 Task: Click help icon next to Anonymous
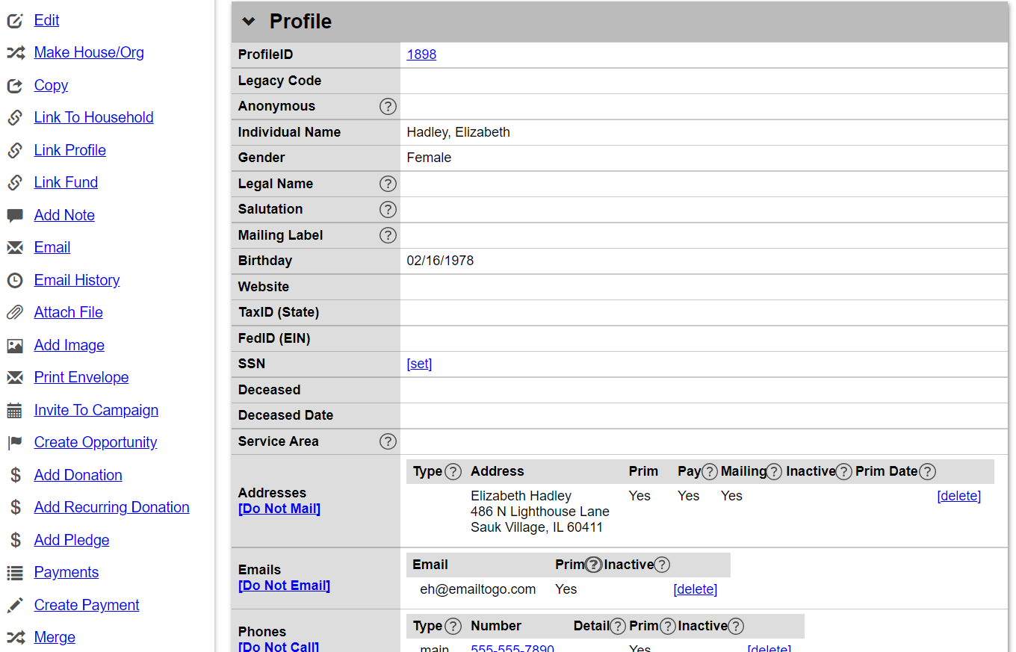(388, 106)
